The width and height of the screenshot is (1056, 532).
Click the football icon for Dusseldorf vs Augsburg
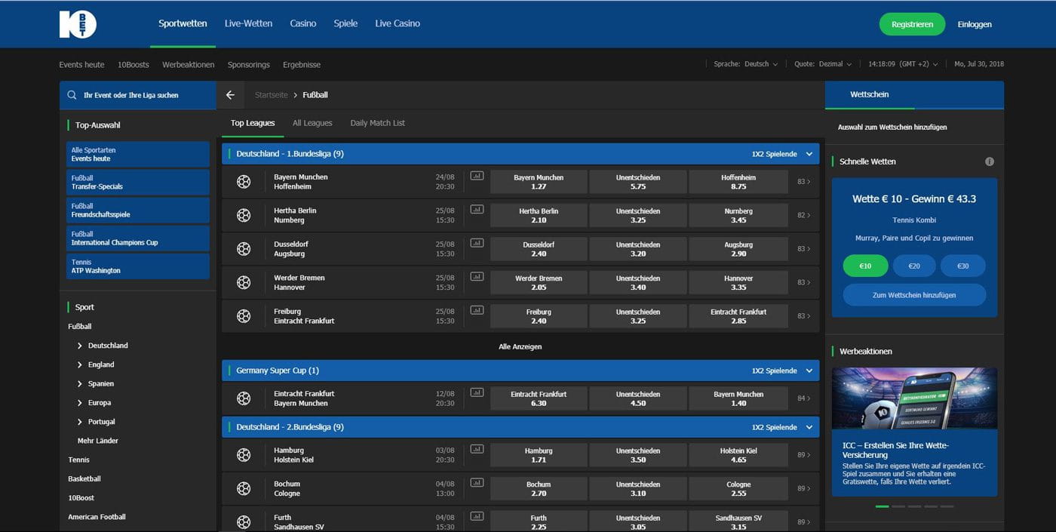244,249
